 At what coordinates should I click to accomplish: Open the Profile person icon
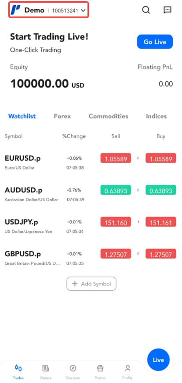point(127,368)
